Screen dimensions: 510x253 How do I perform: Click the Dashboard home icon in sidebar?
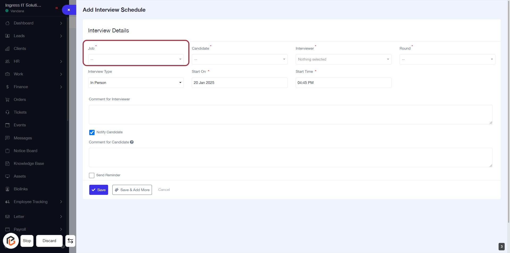point(7,23)
